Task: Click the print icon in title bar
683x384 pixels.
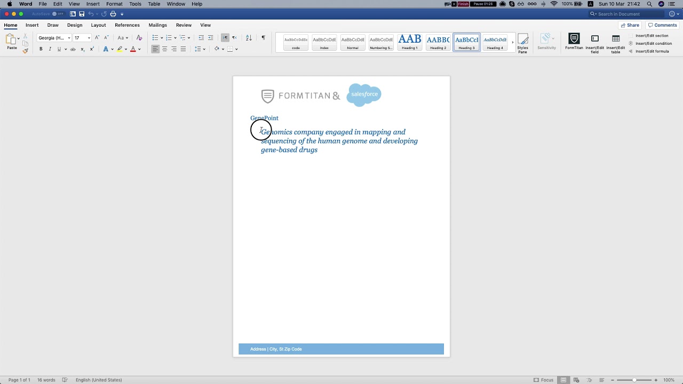Action: pyautogui.click(x=113, y=14)
